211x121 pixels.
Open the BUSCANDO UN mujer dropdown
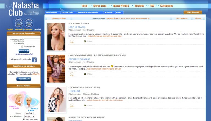30,116
